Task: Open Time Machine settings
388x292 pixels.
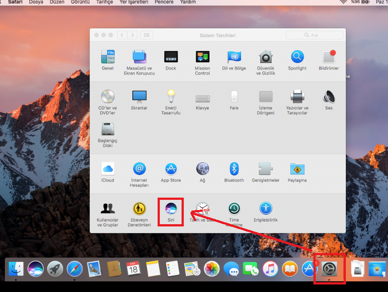Action: (234, 209)
